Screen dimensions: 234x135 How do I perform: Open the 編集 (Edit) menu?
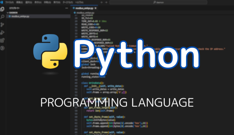coord(20,2)
